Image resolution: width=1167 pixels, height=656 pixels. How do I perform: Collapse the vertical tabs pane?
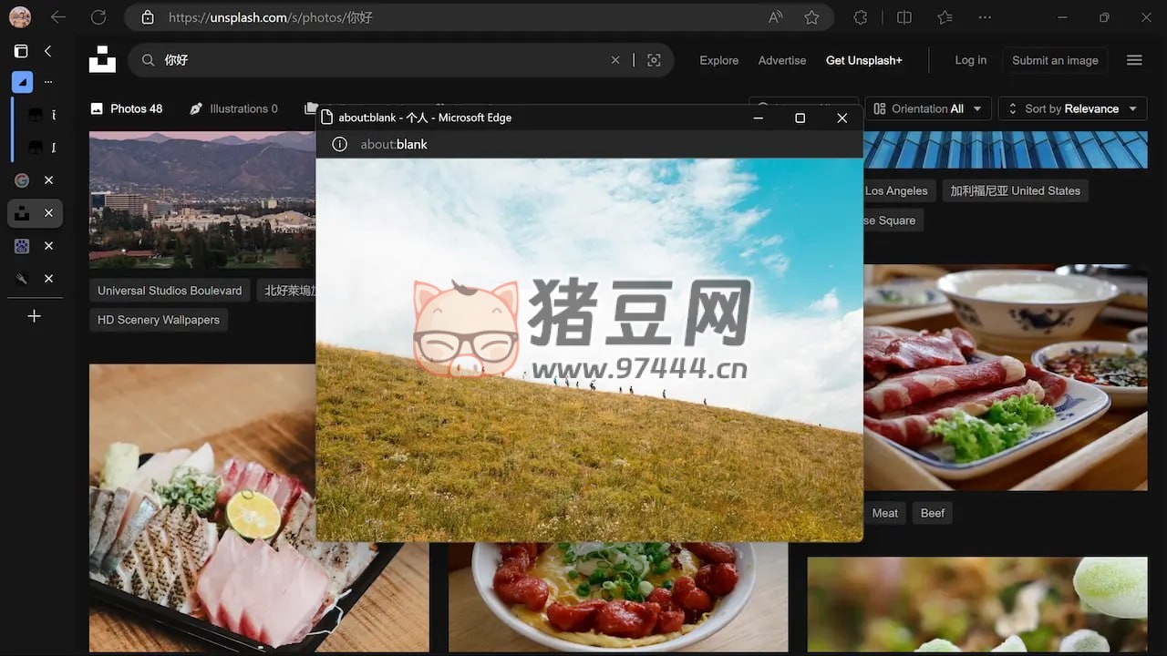[x=48, y=52]
